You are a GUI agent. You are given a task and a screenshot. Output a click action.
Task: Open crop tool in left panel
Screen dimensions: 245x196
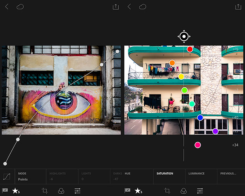tap(44, 191)
